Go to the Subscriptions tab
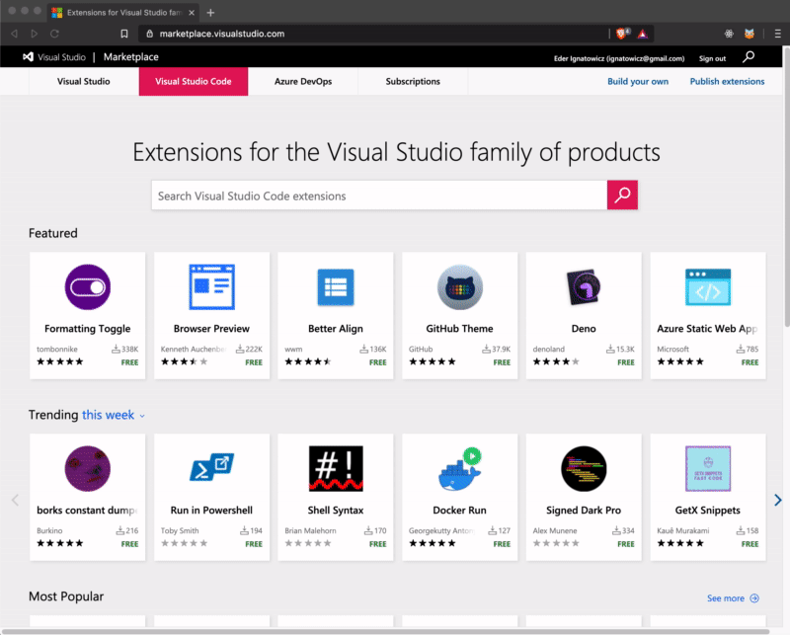 point(413,81)
